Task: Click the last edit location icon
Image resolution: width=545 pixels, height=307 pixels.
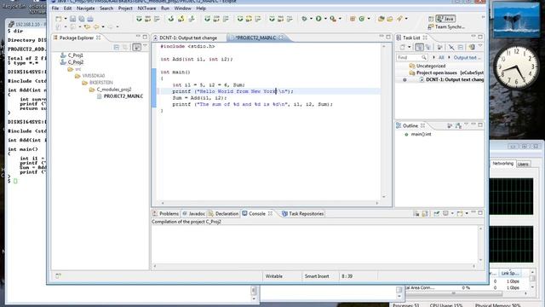Action: coord(87,26)
